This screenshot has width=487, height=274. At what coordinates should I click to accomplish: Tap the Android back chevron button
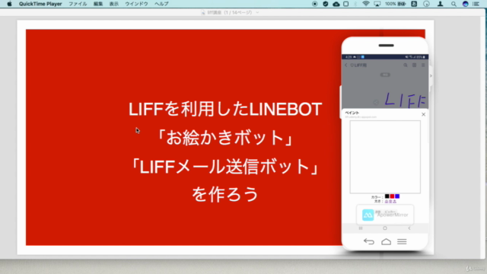click(409, 228)
